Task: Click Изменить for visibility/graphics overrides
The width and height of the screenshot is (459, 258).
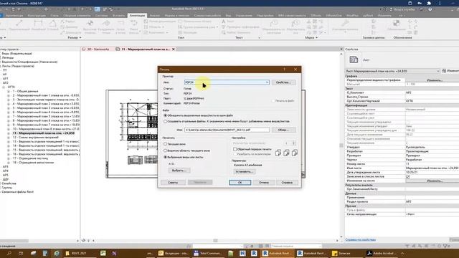Action: coord(435,80)
